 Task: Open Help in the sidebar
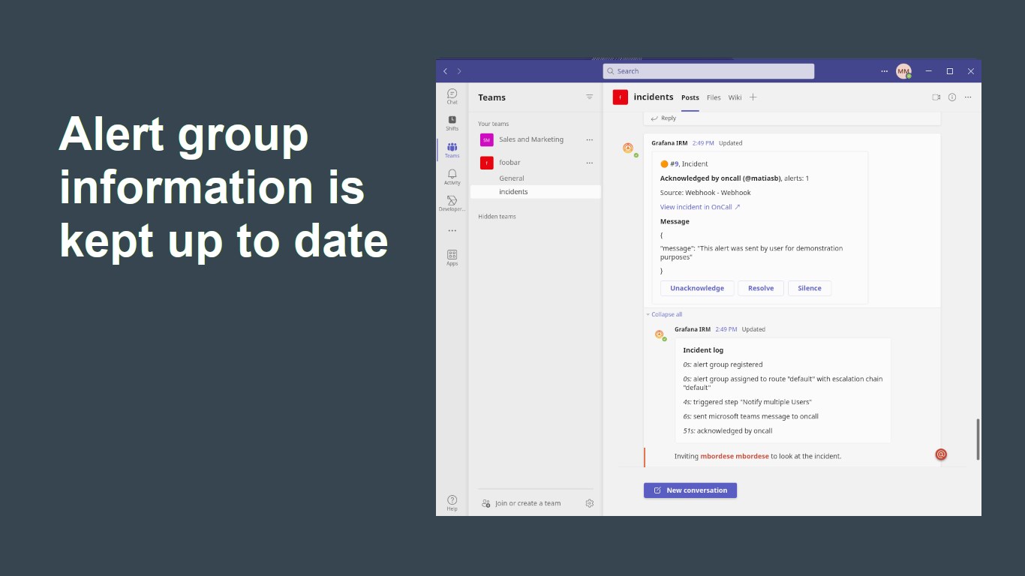tap(452, 503)
